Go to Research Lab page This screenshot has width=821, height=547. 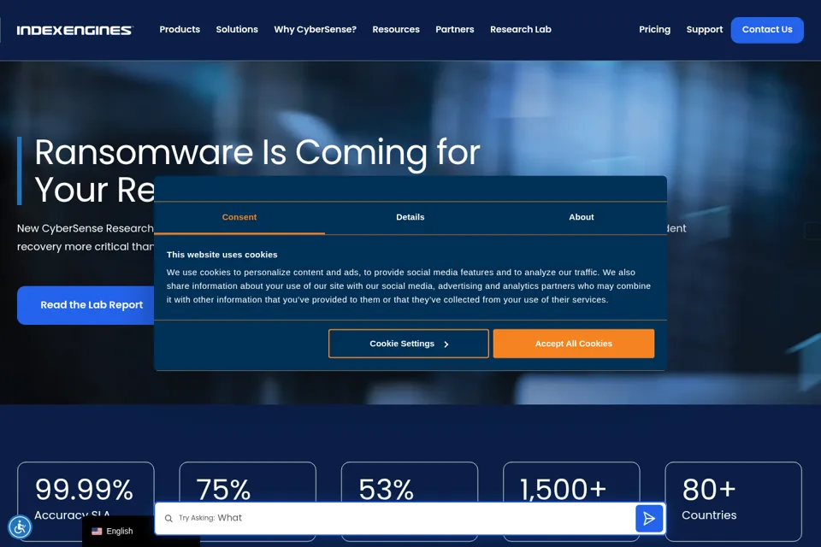(521, 29)
